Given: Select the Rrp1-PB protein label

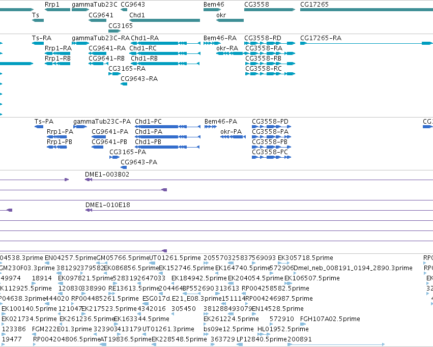Looking at the screenshot, I should point(60,142).
